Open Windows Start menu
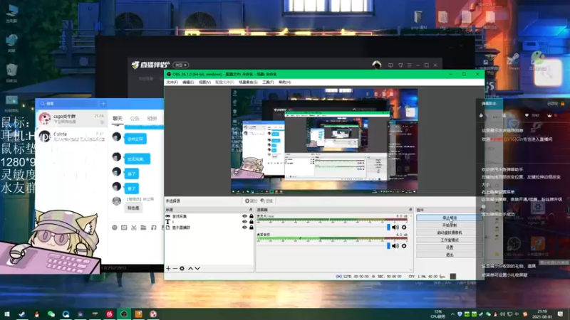The image size is (570, 320). (7, 314)
